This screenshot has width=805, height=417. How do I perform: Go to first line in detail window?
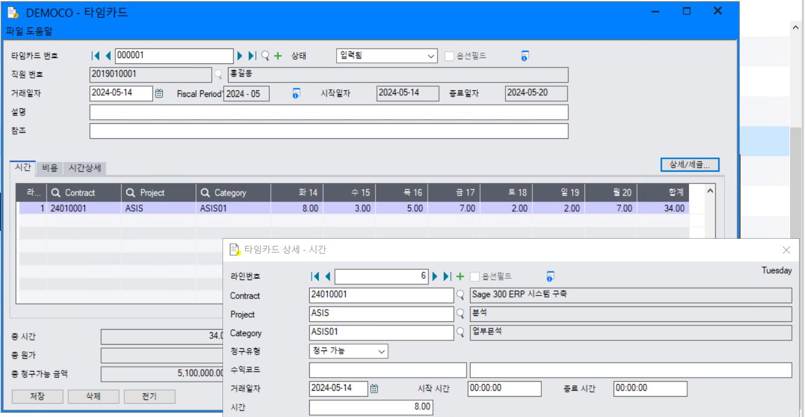click(x=315, y=276)
